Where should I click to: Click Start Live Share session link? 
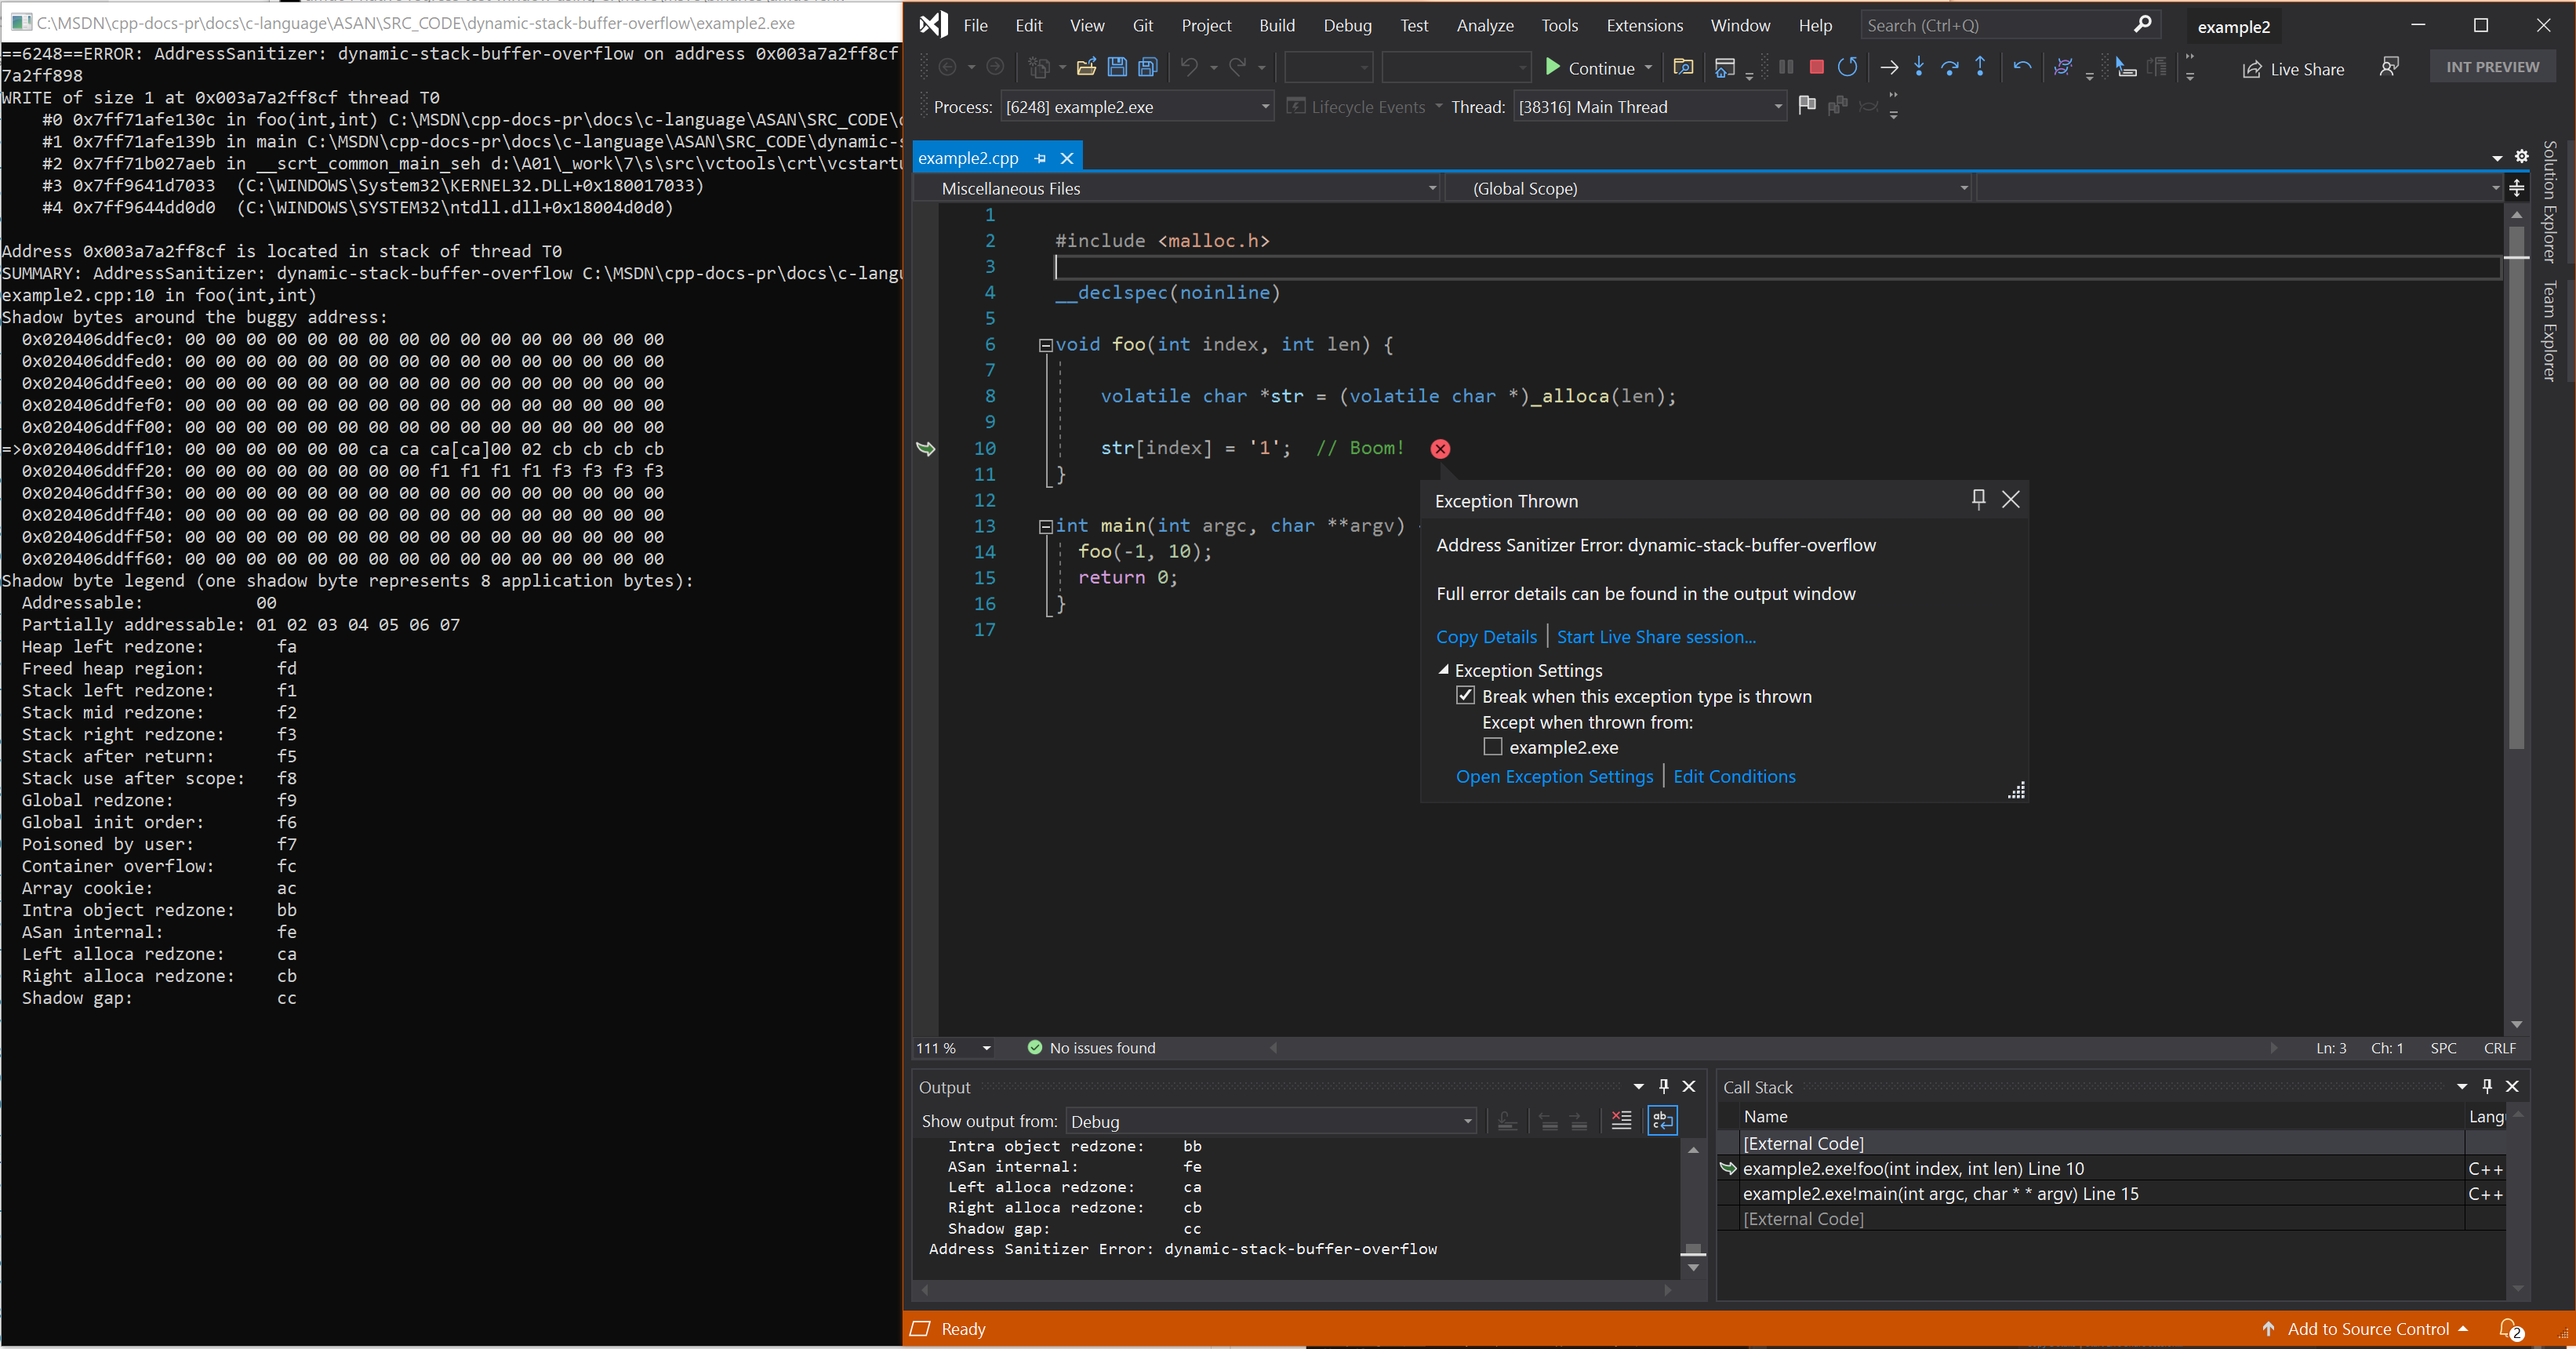pos(1655,635)
